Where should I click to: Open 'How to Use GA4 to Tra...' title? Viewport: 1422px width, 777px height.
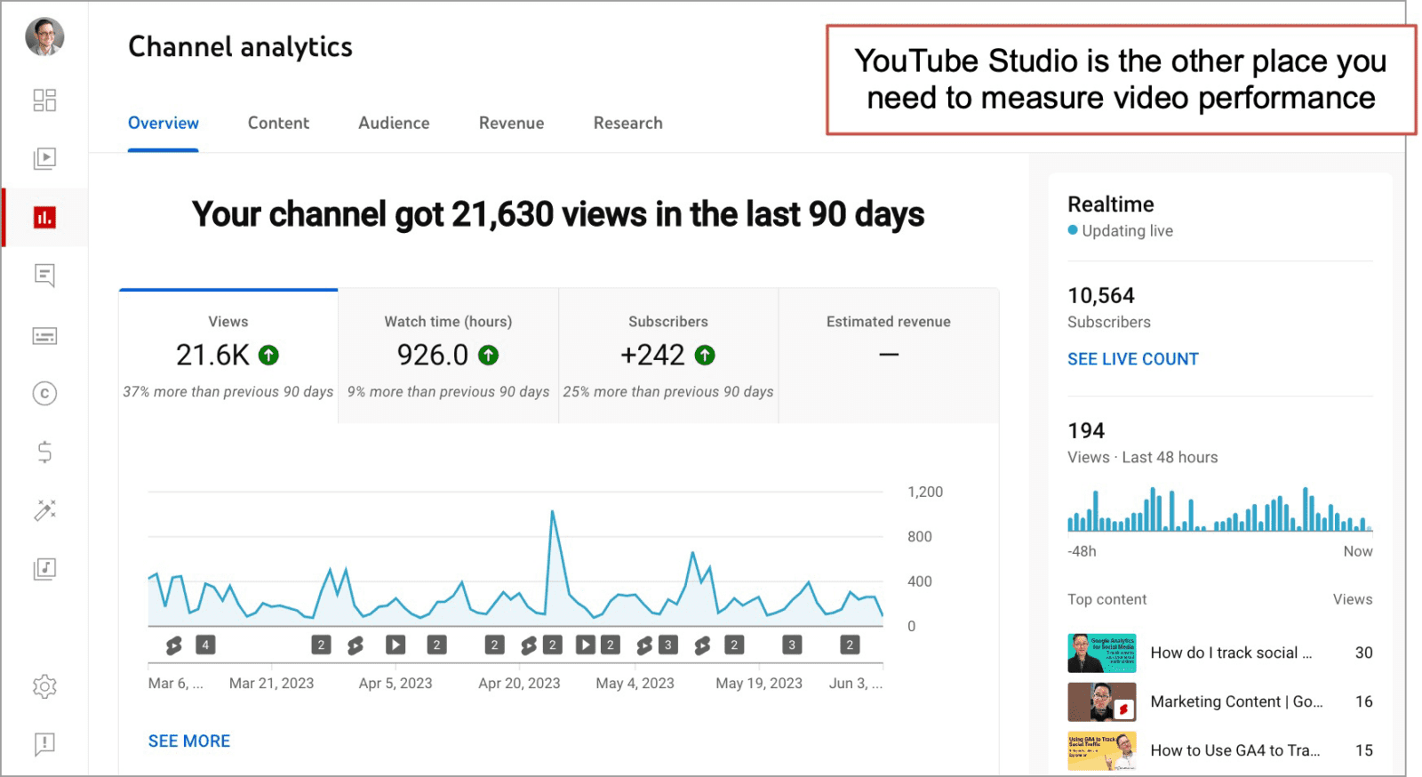1235,750
